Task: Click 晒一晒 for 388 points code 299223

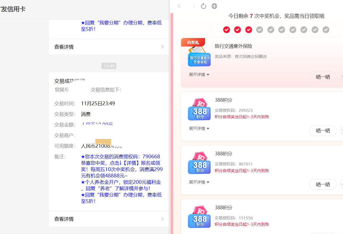Action: (323, 131)
